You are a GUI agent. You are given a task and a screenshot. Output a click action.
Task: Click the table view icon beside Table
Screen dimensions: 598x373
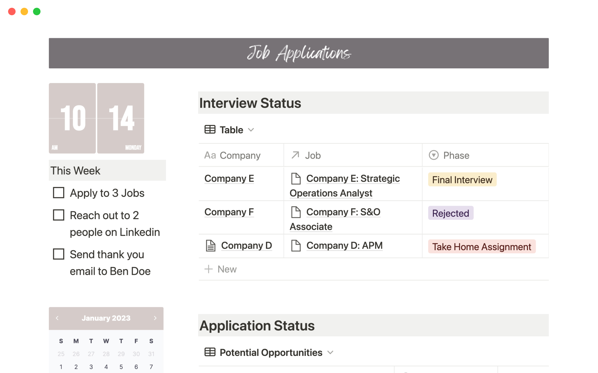(210, 130)
